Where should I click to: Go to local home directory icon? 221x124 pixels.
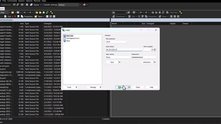(x=44, y=12)
